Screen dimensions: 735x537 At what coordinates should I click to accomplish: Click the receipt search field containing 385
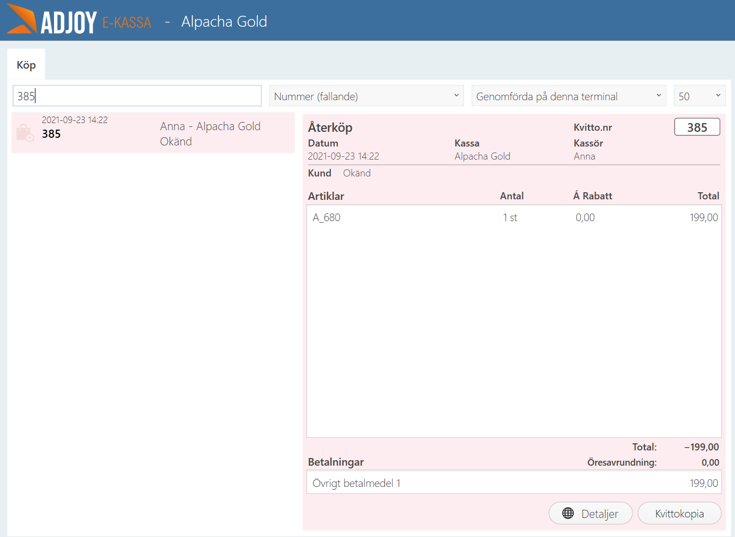pyautogui.click(x=137, y=96)
